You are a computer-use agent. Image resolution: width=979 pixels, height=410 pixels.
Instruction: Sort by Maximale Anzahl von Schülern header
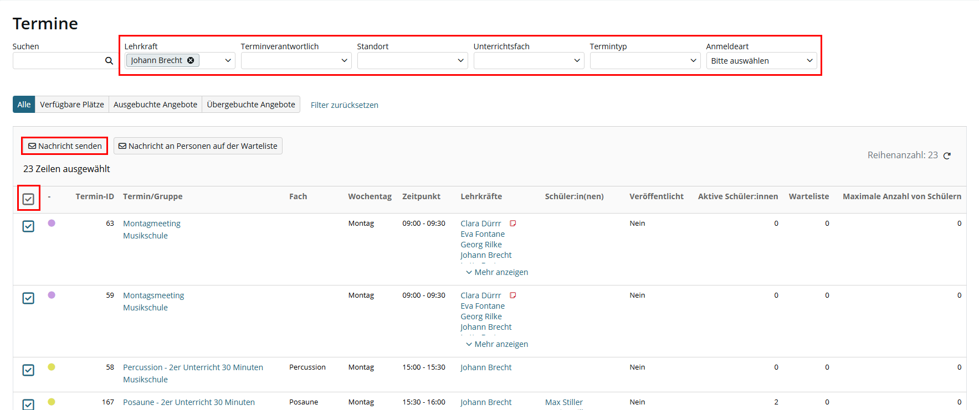click(902, 196)
